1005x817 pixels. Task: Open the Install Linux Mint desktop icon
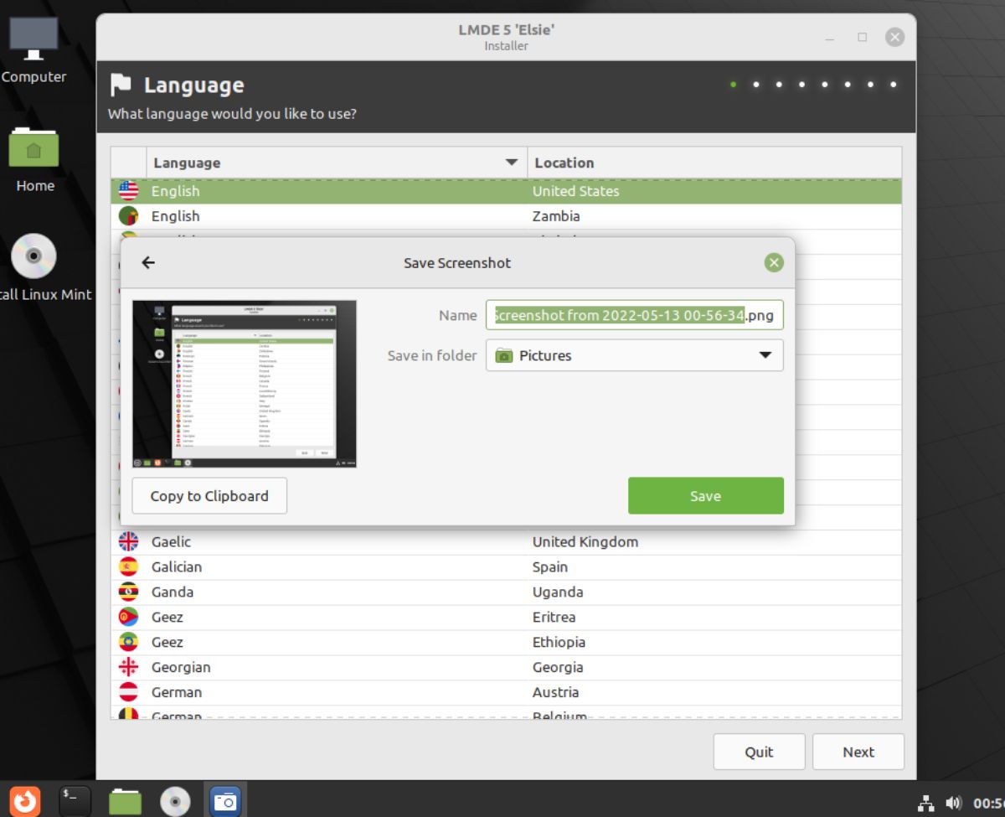(34, 256)
